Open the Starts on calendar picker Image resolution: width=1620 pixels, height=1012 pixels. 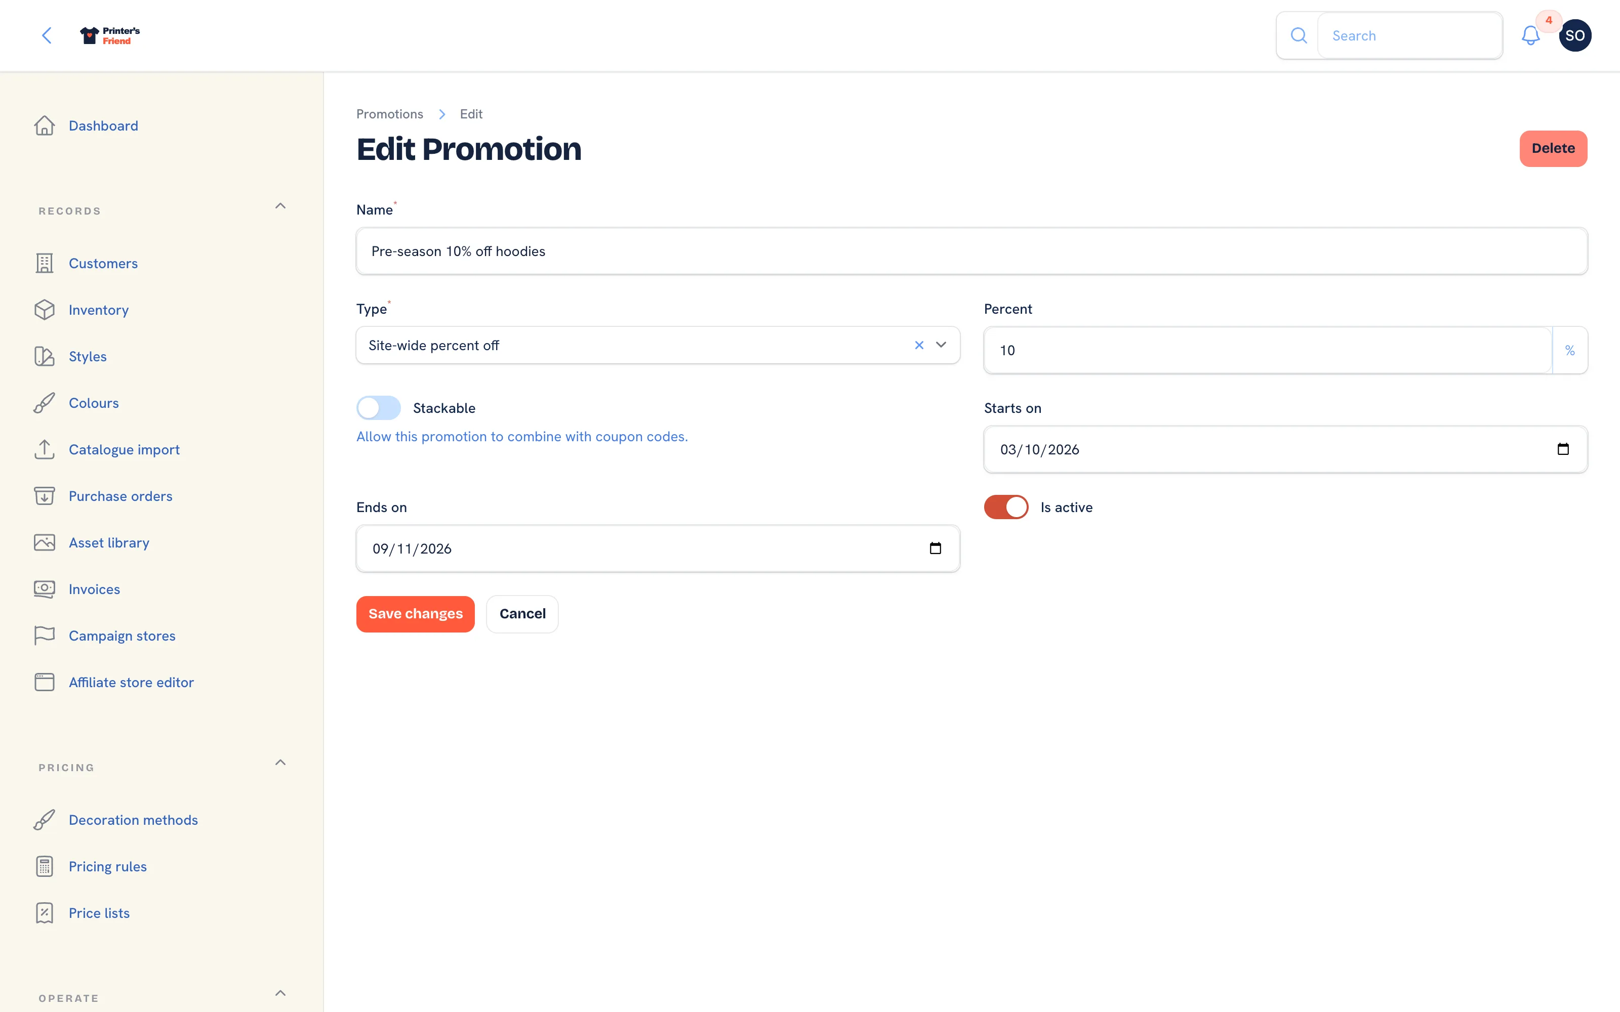pyautogui.click(x=1563, y=449)
